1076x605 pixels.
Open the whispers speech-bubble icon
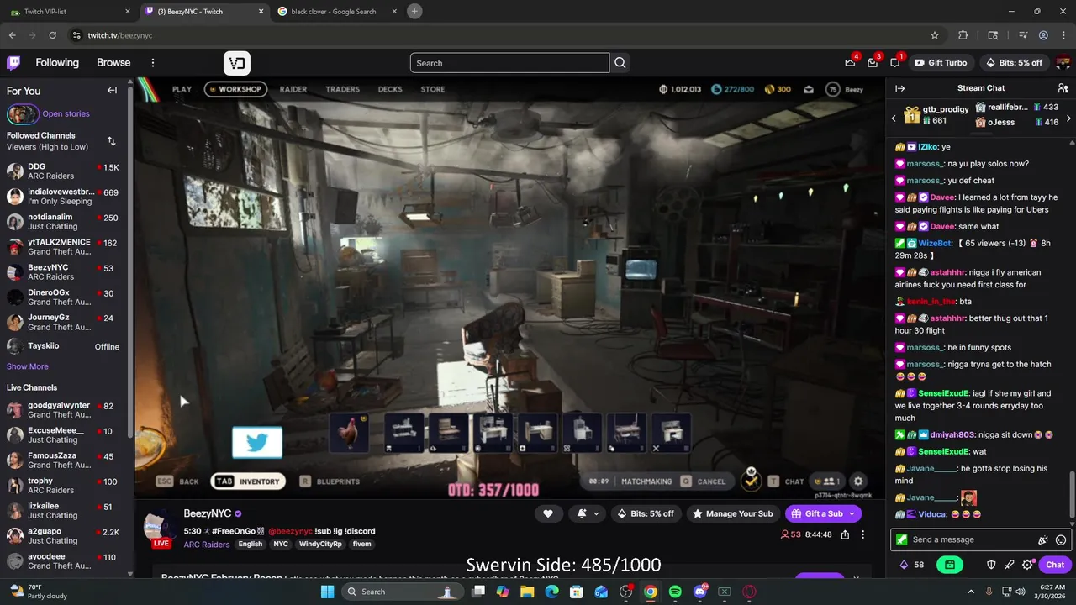894,63
